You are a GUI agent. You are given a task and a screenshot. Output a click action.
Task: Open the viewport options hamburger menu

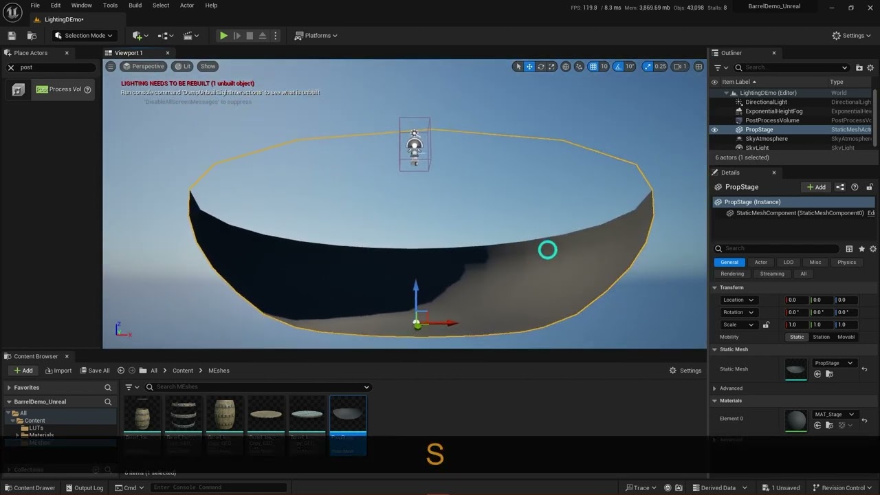point(111,67)
